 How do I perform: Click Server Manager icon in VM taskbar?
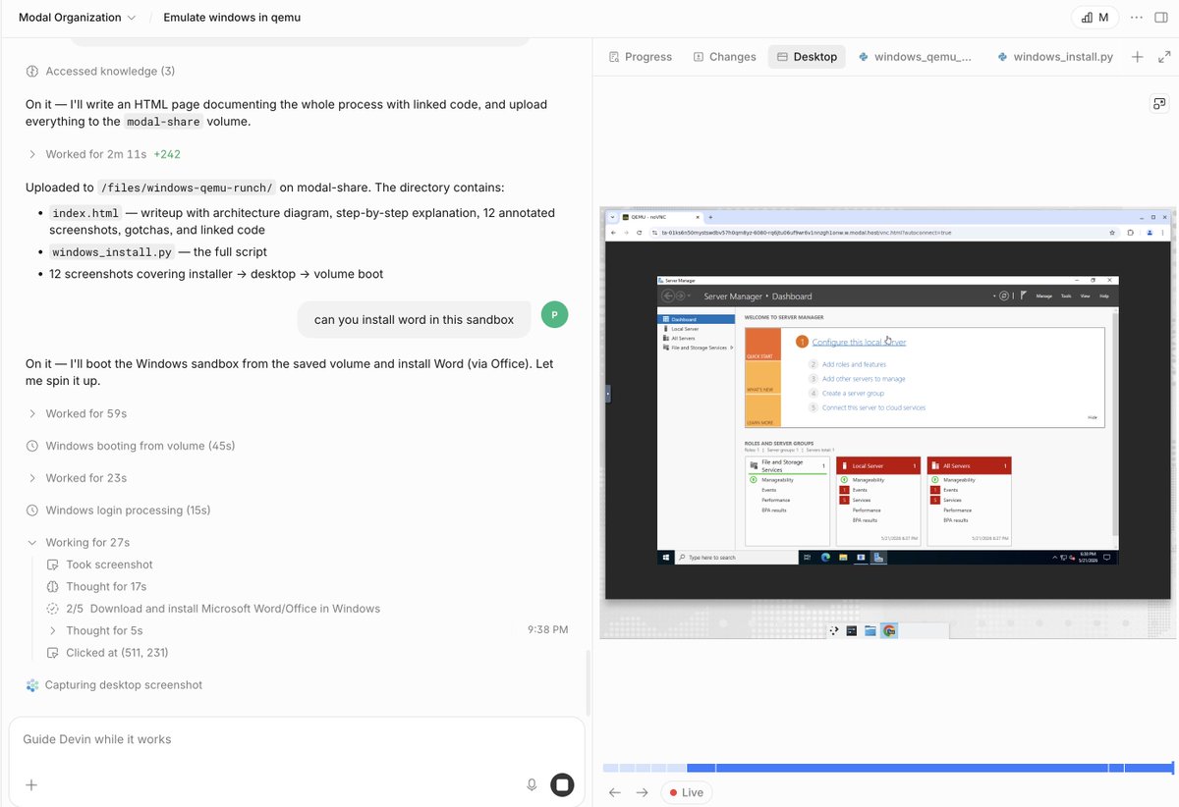tap(879, 557)
